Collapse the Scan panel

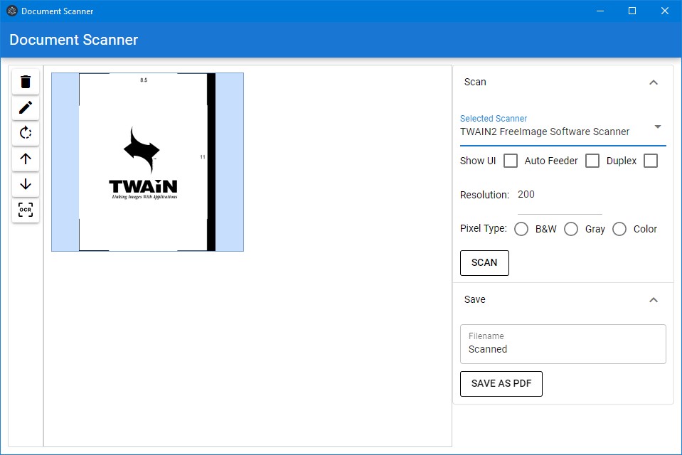click(x=654, y=82)
